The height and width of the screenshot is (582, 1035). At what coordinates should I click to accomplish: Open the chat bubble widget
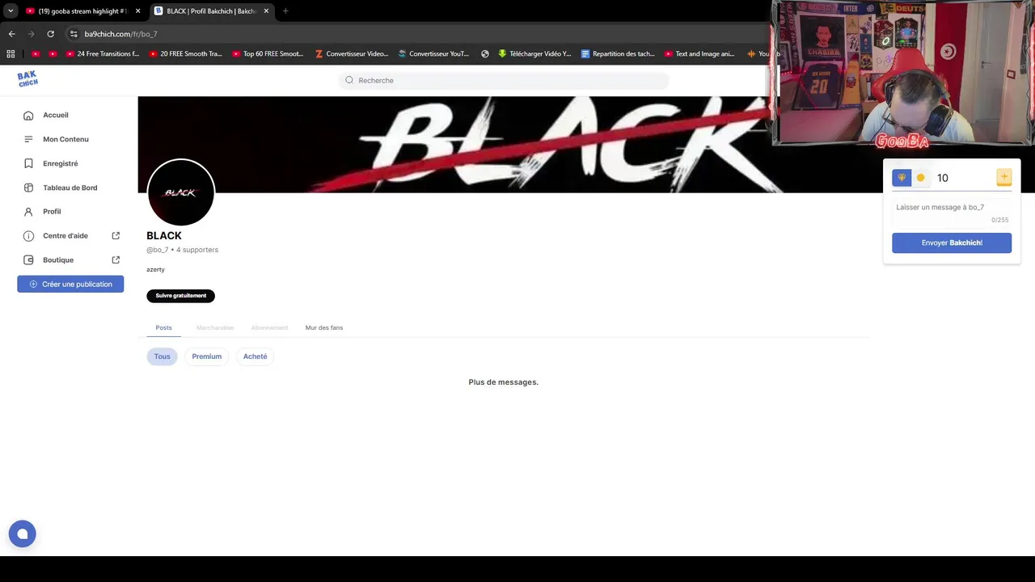23,533
